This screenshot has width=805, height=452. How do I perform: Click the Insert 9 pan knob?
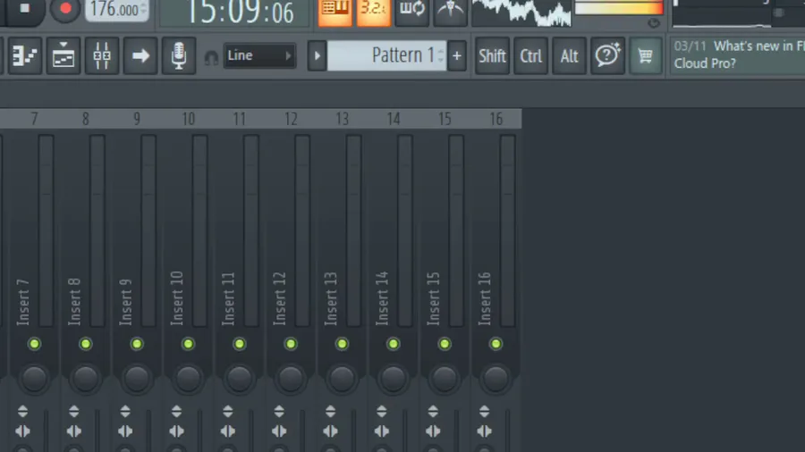(x=137, y=378)
